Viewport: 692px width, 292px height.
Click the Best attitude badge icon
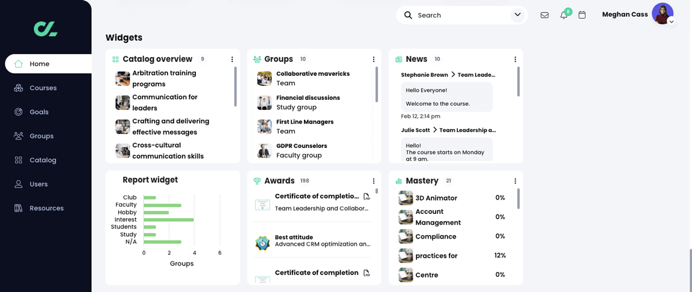[x=263, y=243]
